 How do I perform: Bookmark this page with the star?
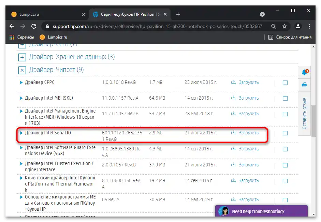(284, 26)
